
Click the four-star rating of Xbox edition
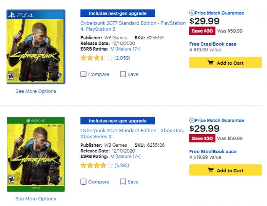coord(97,165)
